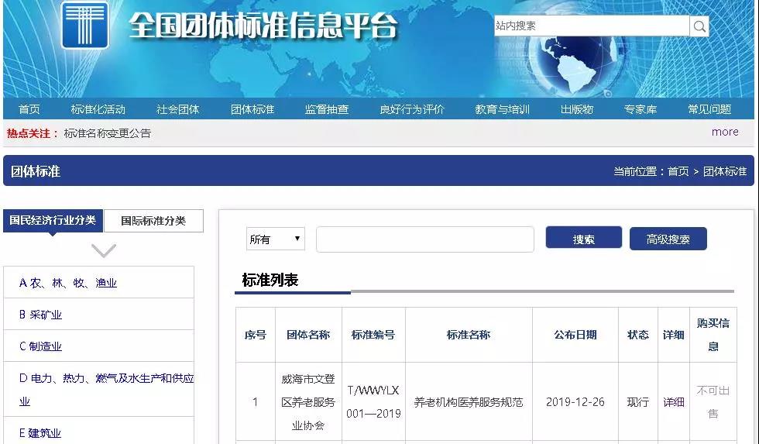
Task: Click the 公布日期 column header
Action: point(575,335)
